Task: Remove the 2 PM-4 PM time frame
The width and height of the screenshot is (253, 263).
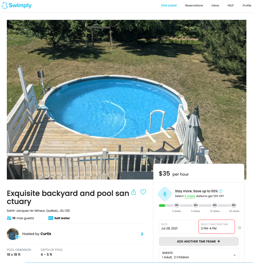Action: (240, 228)
